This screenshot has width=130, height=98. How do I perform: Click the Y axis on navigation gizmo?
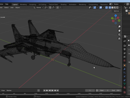pyautogui.click(x=112, y=18)
